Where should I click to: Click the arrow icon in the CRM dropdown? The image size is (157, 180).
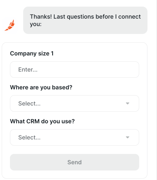128,137
